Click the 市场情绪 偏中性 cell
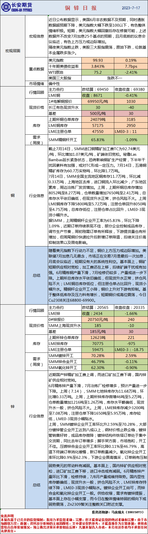Viewport: 148px width, 534px height. pos(98,84)
